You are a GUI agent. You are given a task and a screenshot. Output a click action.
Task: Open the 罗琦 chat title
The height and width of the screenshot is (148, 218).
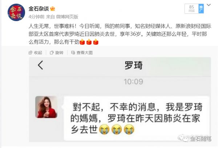pos(133,65)
